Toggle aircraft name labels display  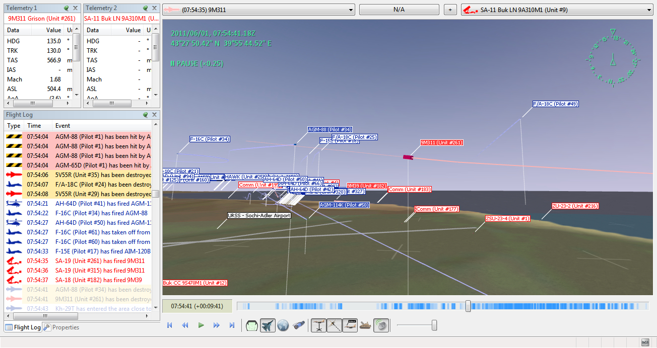click(350, 325)
